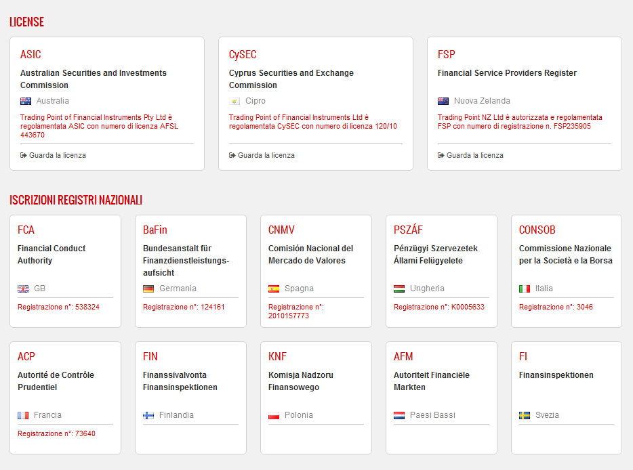Click 'Komisja Nadzoru Finansowego' text

(301, 381)
